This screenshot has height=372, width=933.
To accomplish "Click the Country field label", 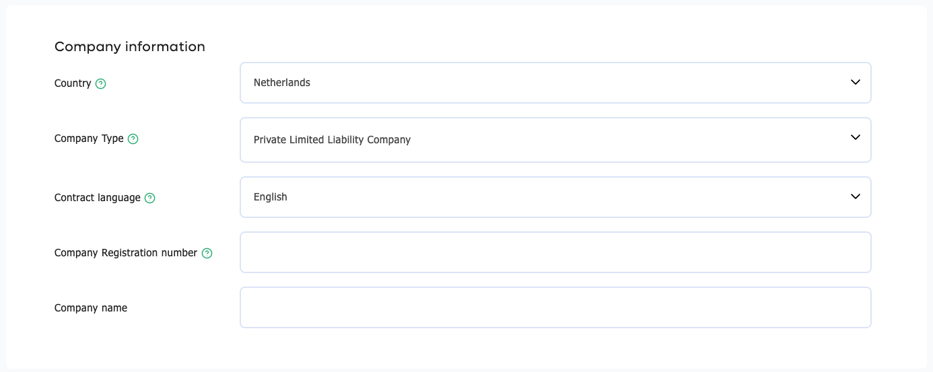I will pos(73,83).
